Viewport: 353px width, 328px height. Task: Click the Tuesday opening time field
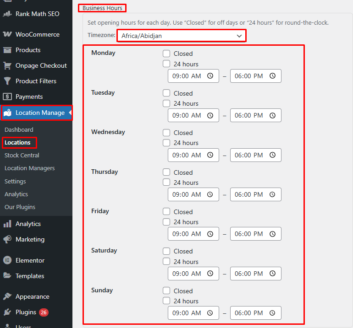click(187, 115)
